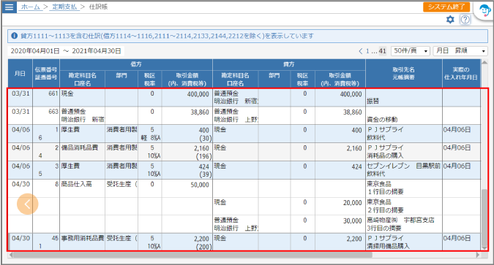The image size is (494, 265).
Task: Click the 取引先名 元帳摘要 column header
Action: click(404, 74)
